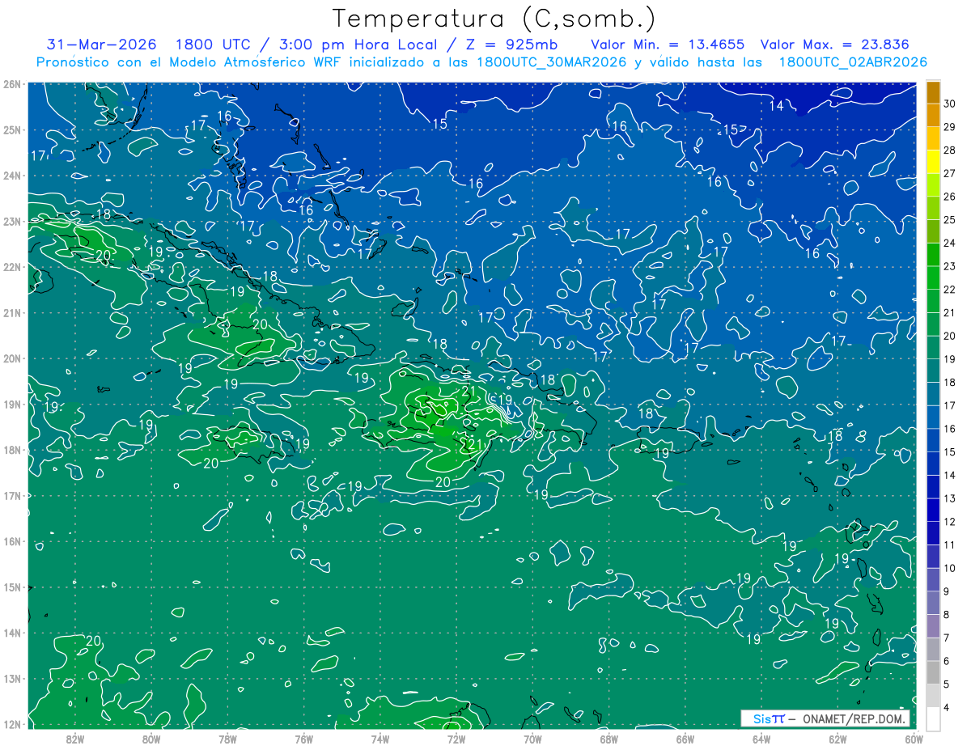Click the yellow 27 colorbar swatch
The width and height of the screenshot is (971, 750).
[933, 173]
